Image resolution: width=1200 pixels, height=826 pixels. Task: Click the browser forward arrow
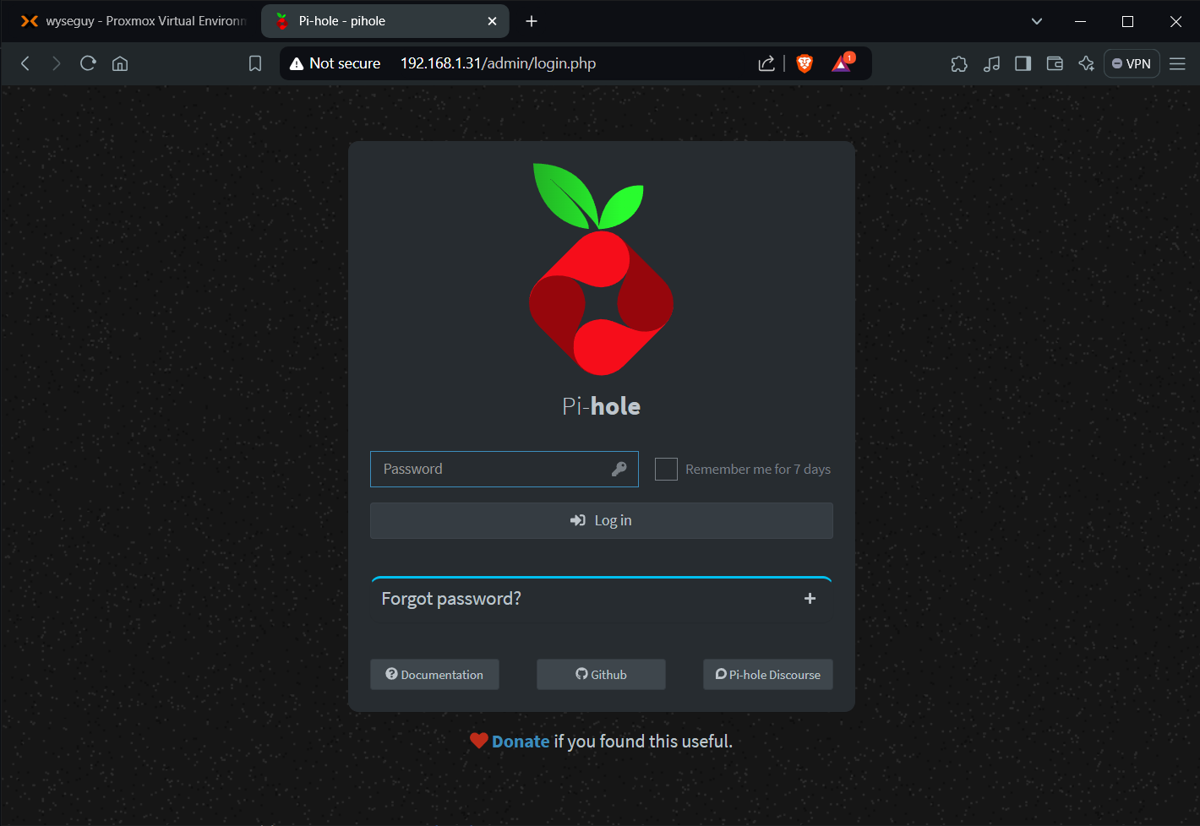(56, 63)
